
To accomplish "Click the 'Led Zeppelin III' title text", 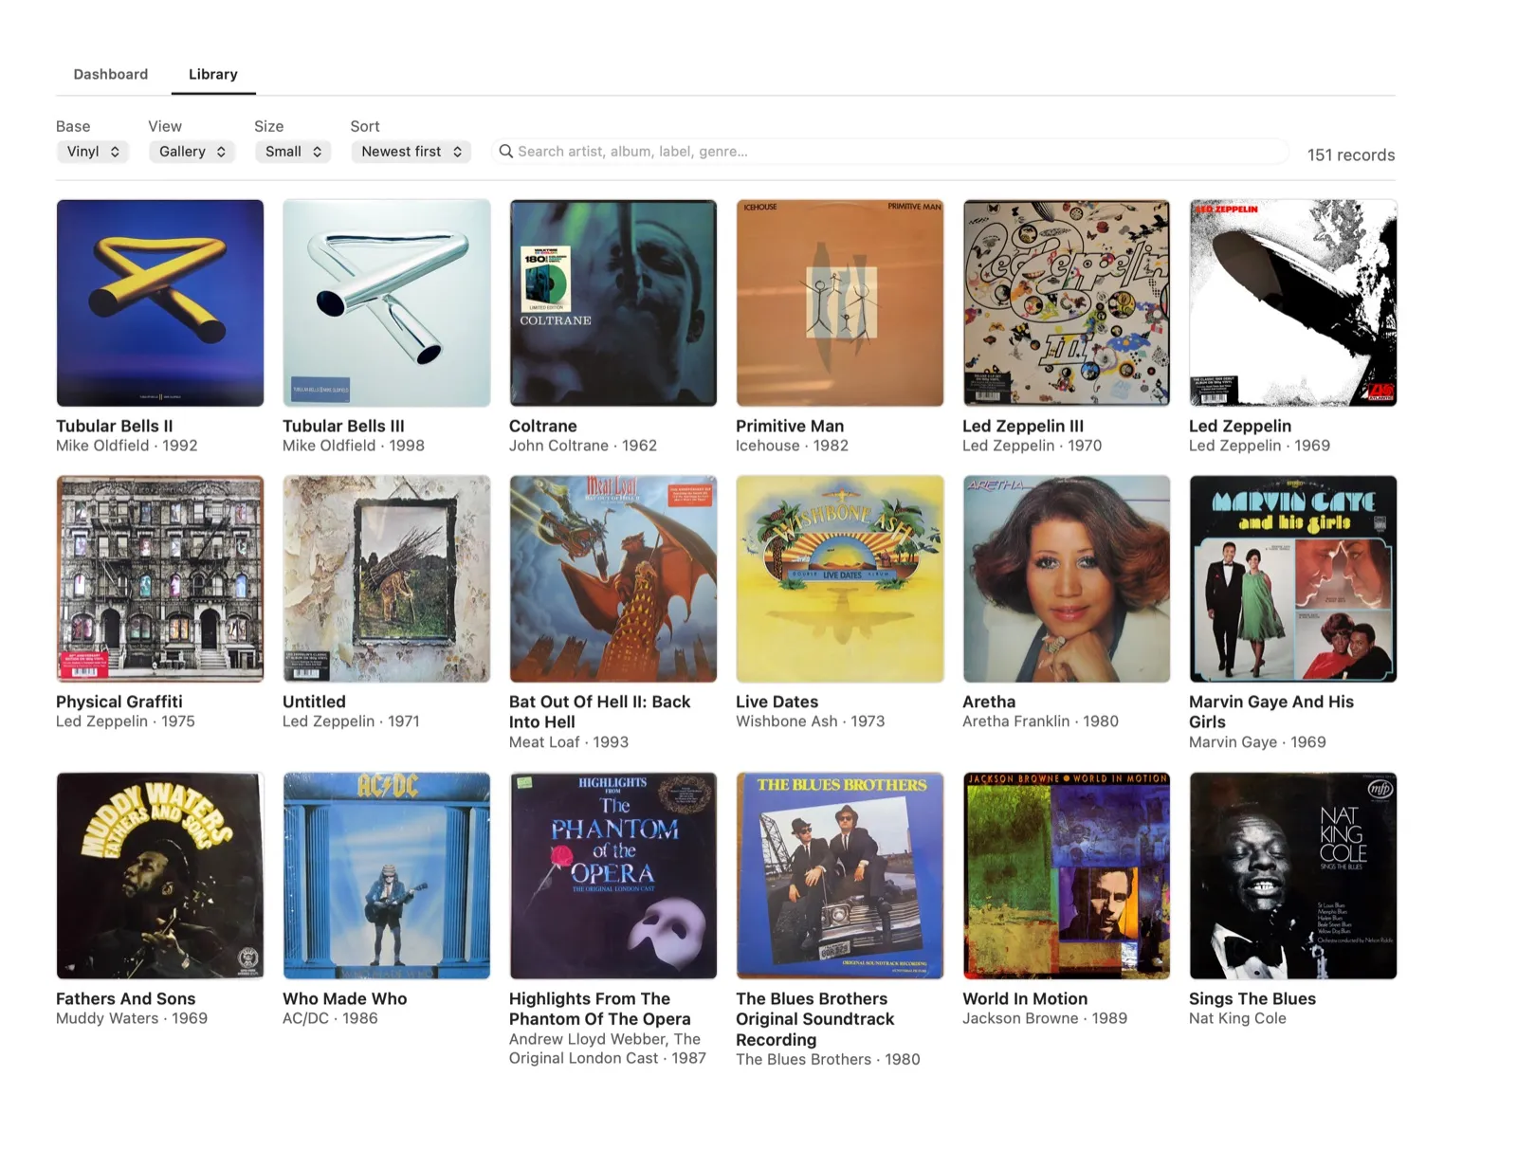I will (x=1023, y=427).
